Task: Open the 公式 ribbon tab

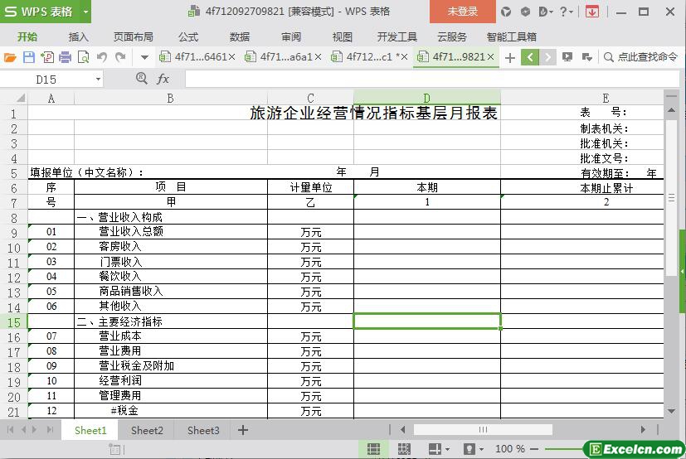Action: tap(188, 36)
